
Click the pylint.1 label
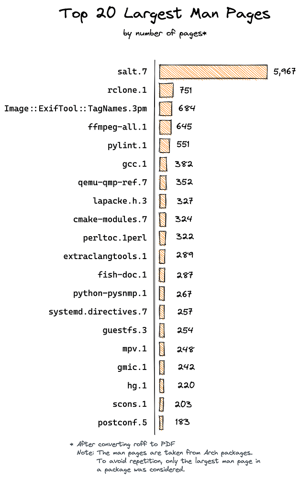click(x=127, y=146)
